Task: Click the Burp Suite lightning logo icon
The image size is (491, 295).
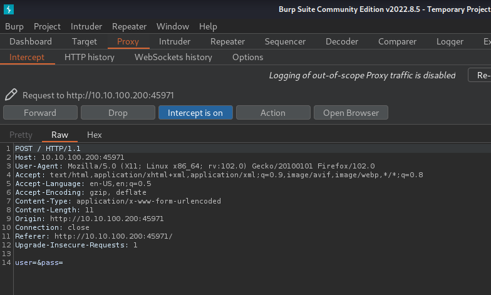Action: pos(9,9)
